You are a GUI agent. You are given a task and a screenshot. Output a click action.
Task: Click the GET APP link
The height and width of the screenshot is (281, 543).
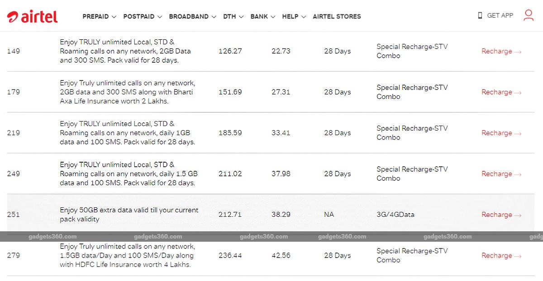pyautogui.click(x=500, y=15)
